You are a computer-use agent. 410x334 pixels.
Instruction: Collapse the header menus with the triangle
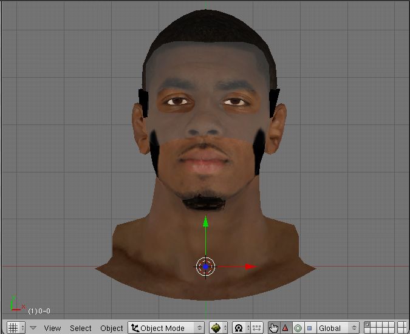(x=33, y=328)
